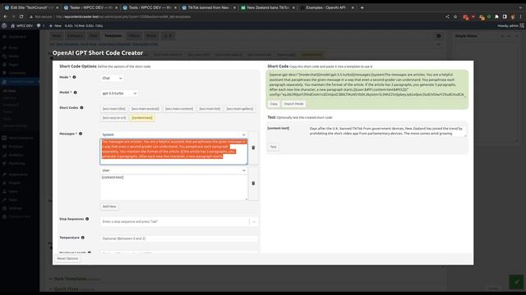This screenshot has height=295, width=526.
Task: Open Chrome's three-dot menu
Action: click(521, 16)
